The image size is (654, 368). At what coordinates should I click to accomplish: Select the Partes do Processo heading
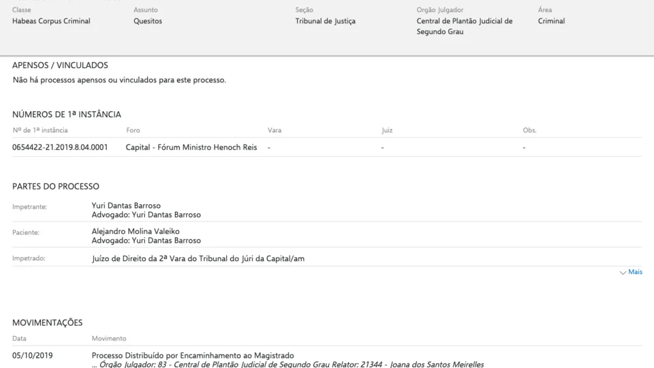click(x=56, y=186)
